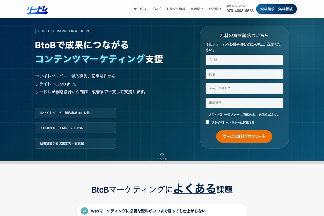Open the プライバシーポリシー link
The image size is (324, 216).
click(x=224, y=114)
